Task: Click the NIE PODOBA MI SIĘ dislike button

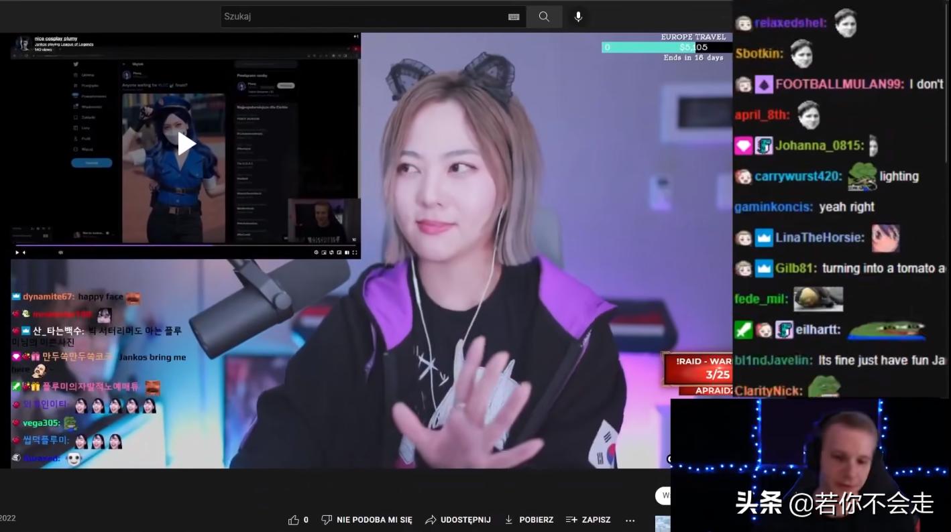Action: (366, 519)
